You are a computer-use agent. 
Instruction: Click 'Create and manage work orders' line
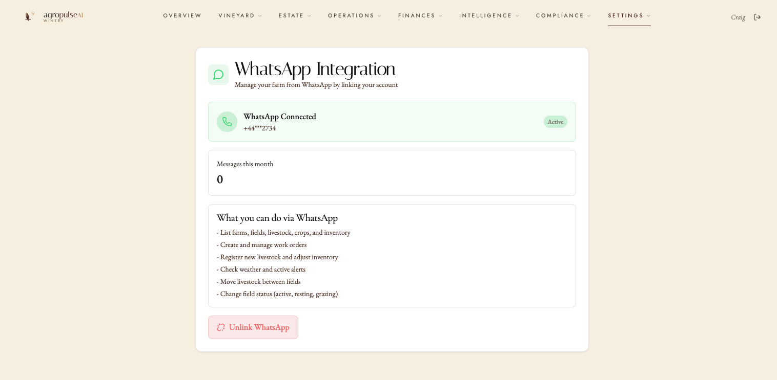(261, 245)
